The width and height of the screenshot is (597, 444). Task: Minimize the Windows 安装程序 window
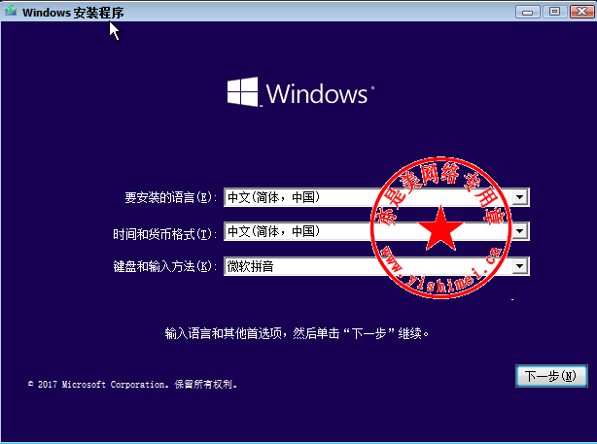[527, 12]
